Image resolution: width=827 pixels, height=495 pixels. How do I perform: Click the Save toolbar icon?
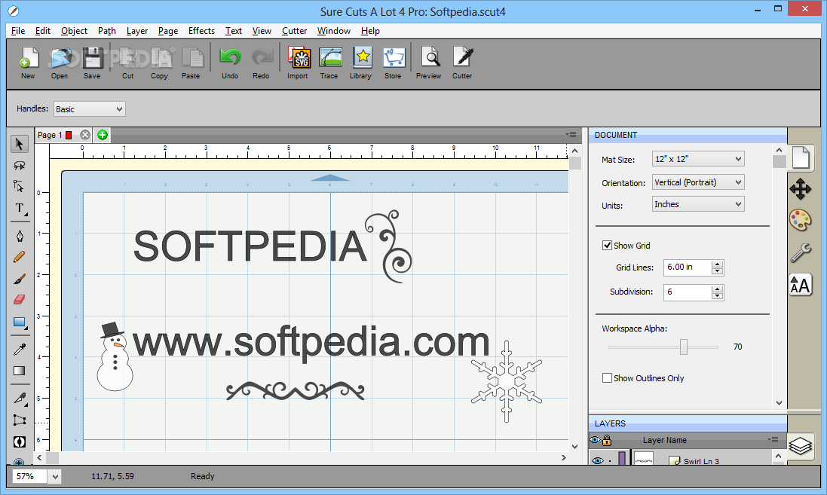click(92, 57)
